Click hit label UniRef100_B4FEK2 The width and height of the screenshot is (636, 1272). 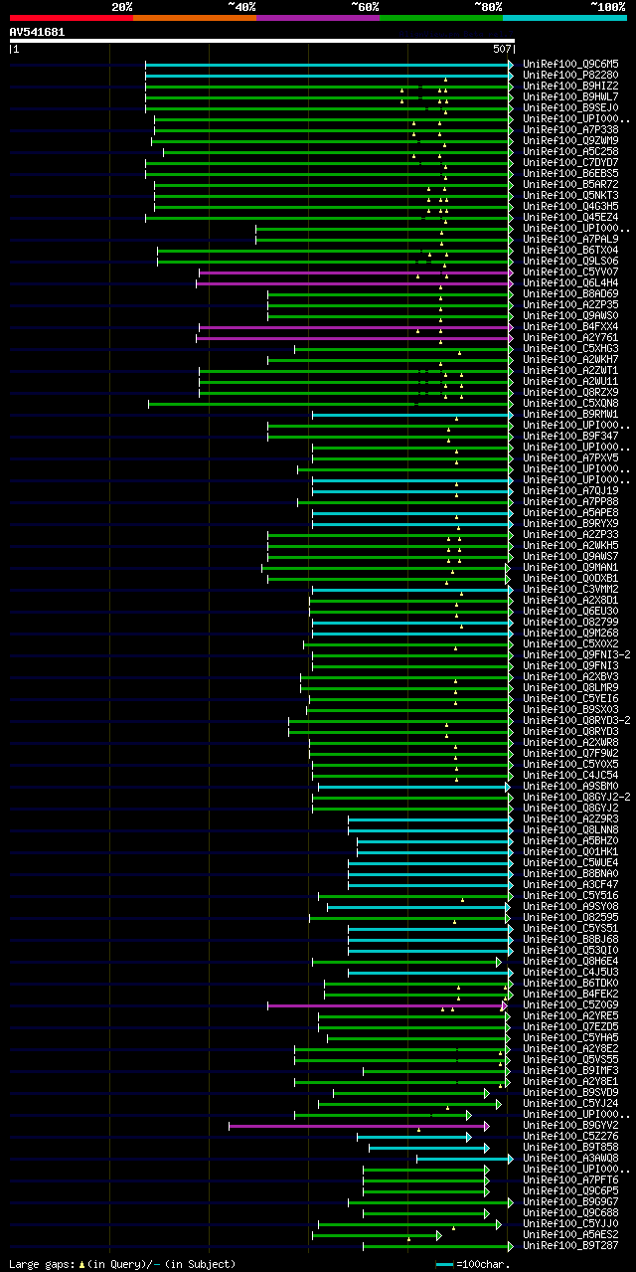570,995
